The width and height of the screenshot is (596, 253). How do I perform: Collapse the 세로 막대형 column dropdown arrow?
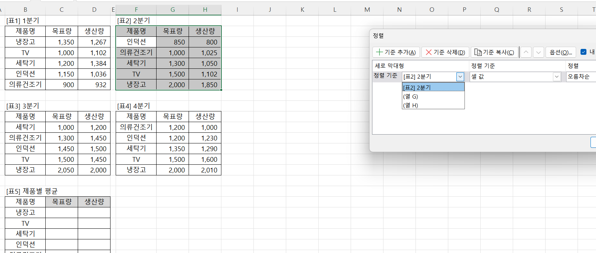pos(460,76)
